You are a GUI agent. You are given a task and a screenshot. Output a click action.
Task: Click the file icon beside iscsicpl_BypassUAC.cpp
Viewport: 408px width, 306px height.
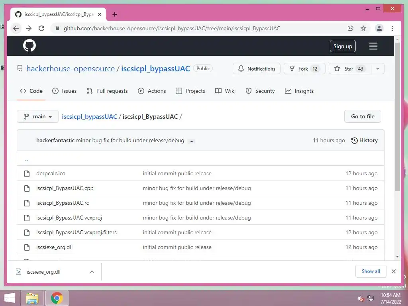27,188
